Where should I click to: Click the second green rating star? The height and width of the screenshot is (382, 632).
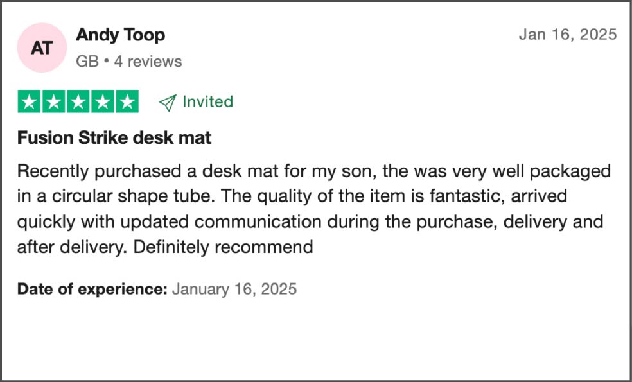(53, 101)
